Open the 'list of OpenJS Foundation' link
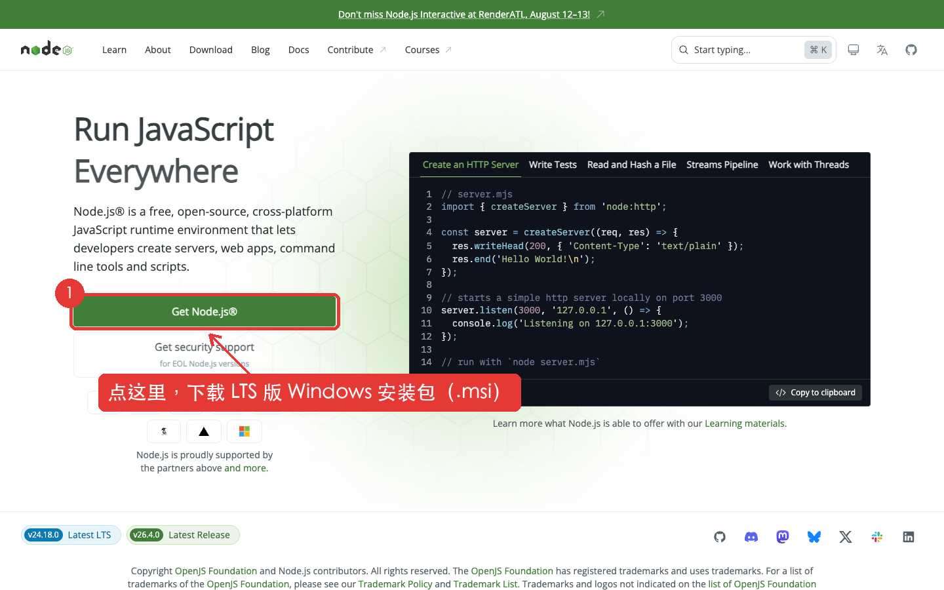This screenshot has height=590, width=944. point(762,584)
